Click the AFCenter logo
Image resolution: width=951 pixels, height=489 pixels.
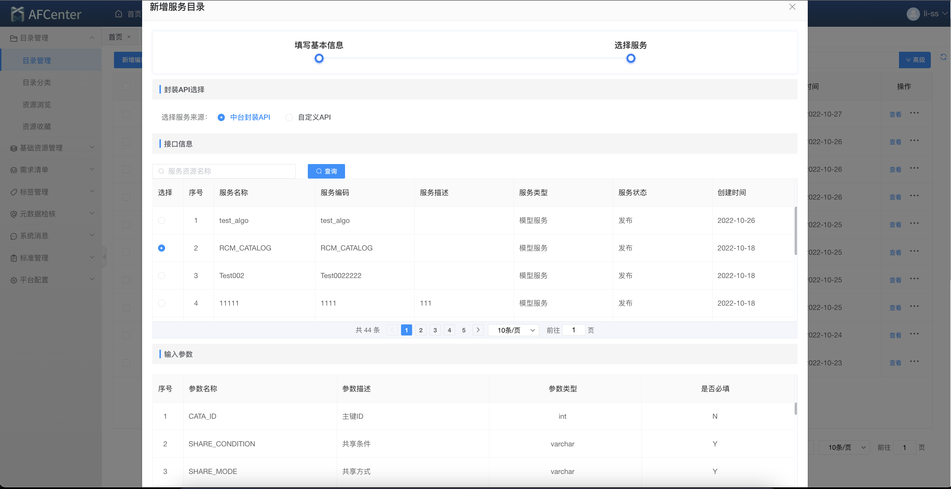46,14
